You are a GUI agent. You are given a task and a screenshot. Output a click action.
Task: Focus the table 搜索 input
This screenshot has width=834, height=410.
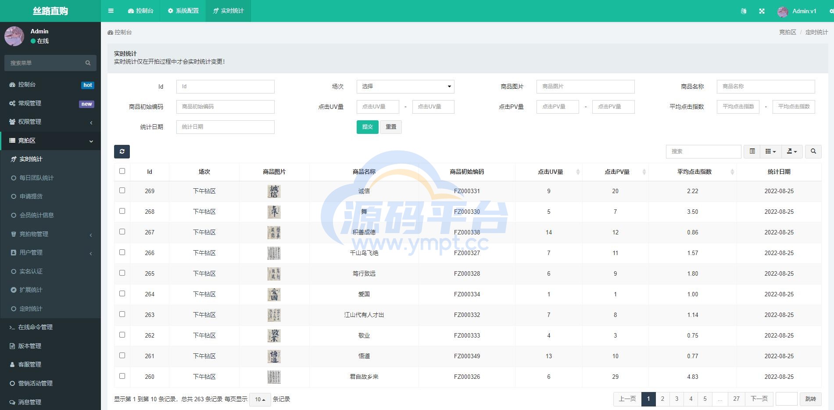pos(704,151)
